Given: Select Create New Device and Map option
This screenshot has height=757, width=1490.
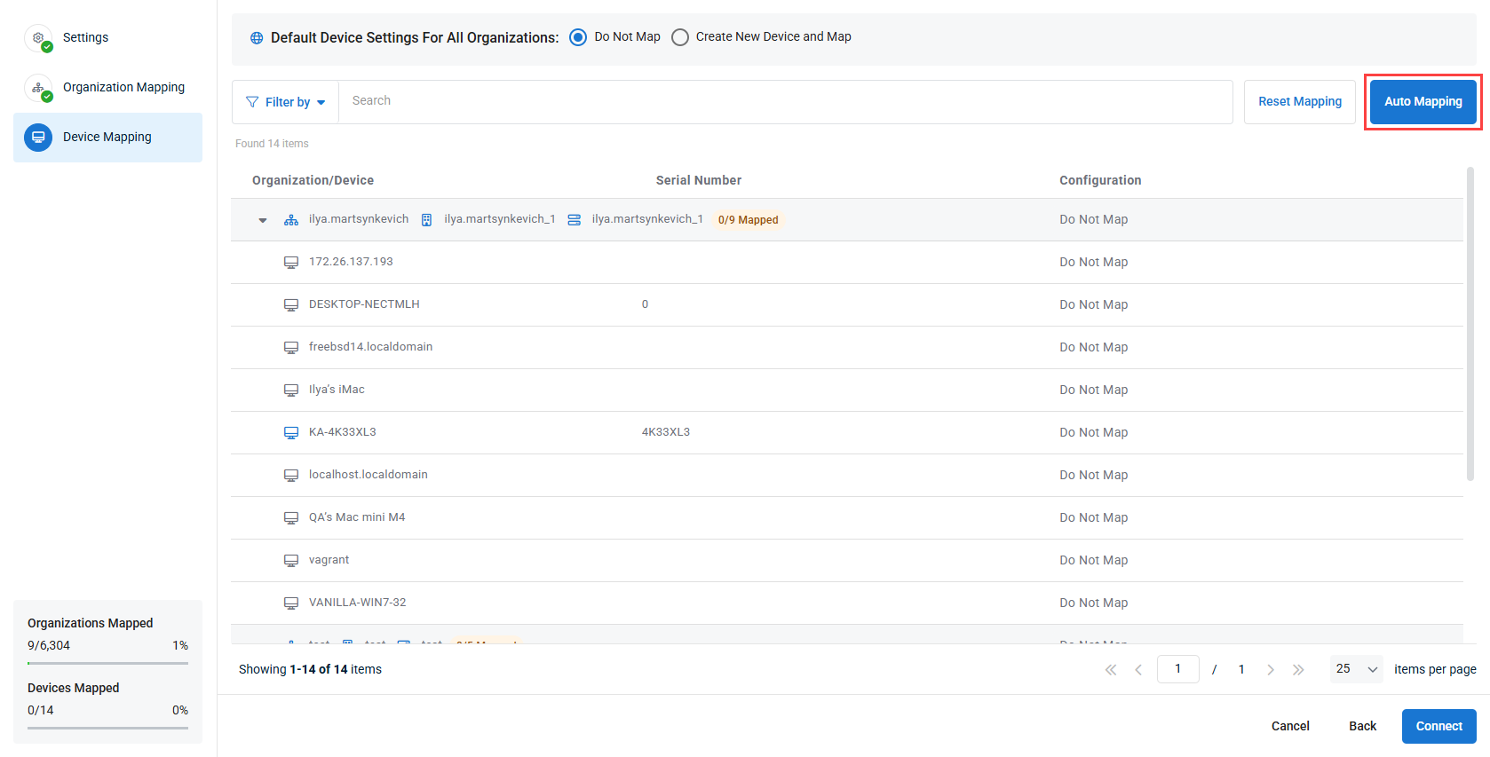Looking at the screenshot, I should 680,37.
